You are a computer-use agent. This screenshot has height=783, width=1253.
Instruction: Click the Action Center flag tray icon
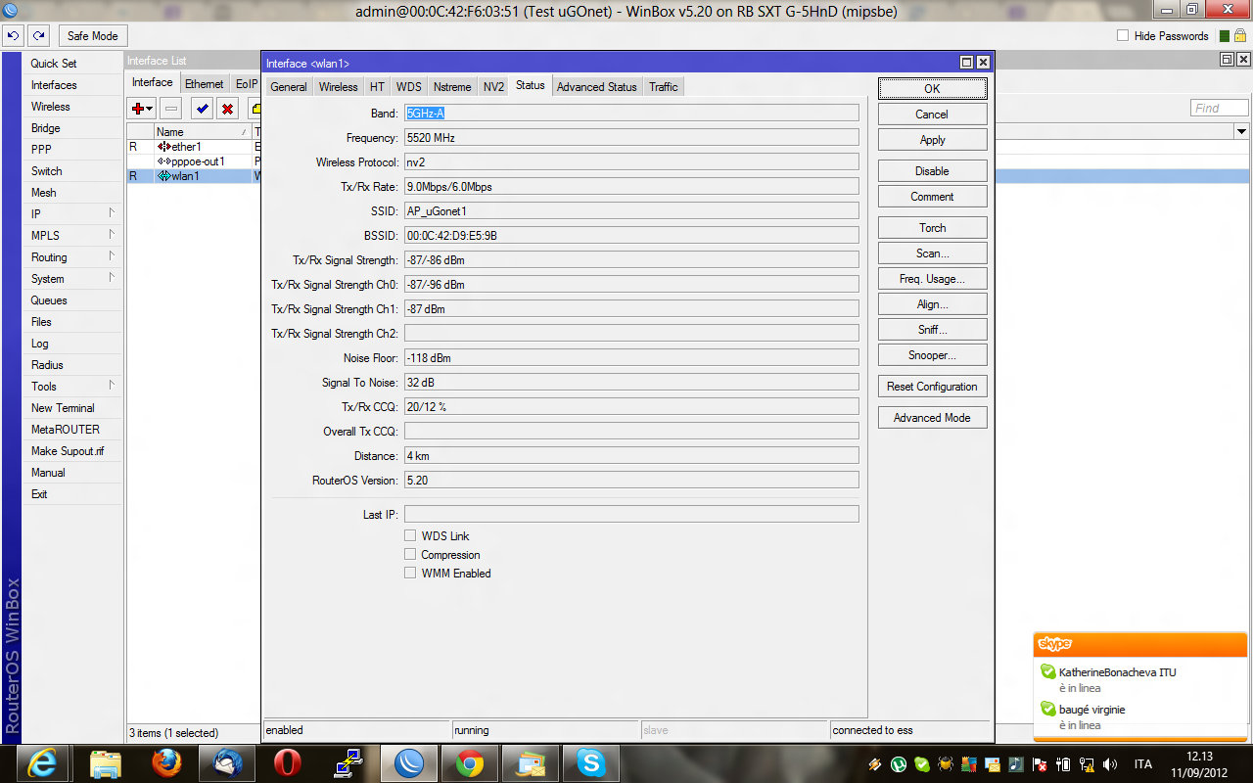click(1040, 763)
